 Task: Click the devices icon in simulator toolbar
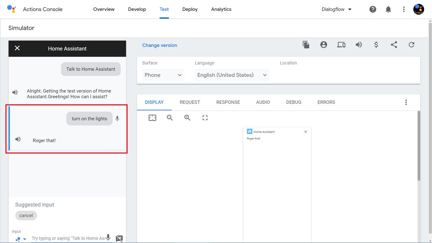point(341,45)
